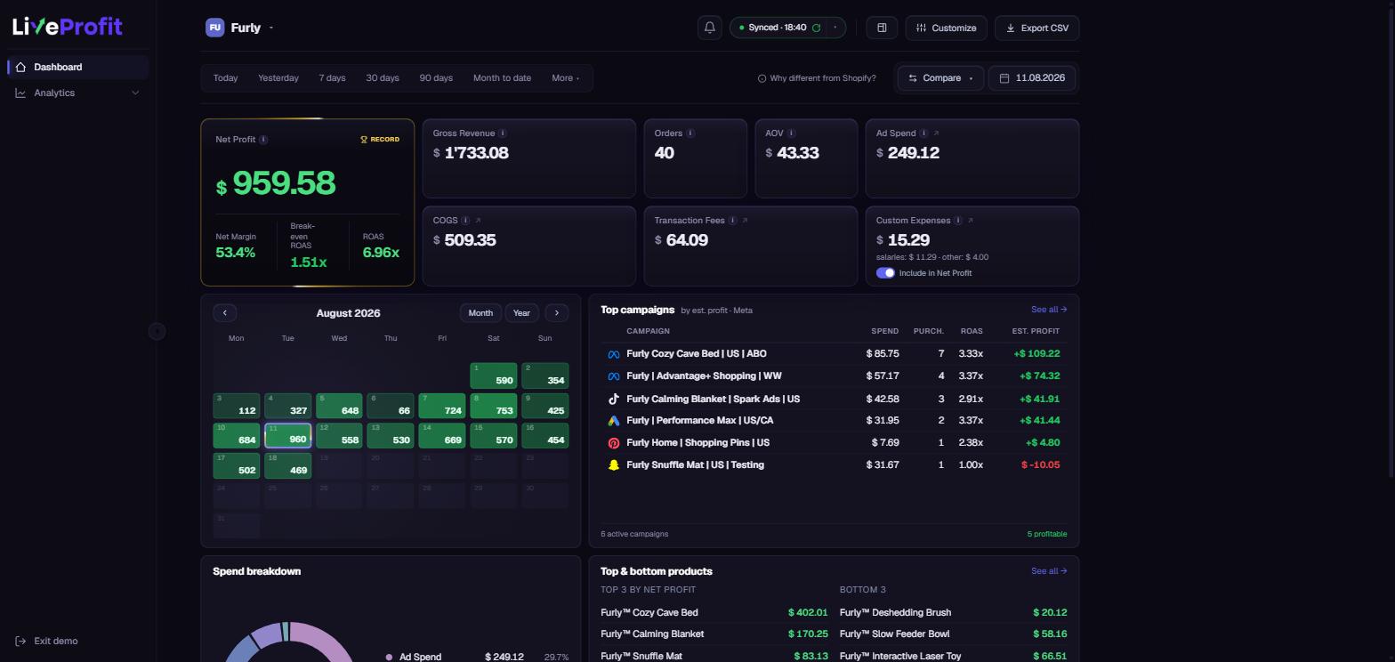
Task: Click the AOV info icon
Action: 791,133
